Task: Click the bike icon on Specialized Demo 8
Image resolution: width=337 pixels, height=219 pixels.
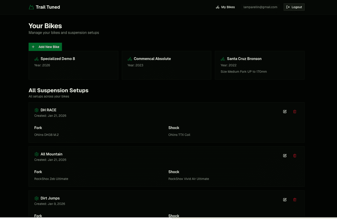Action: tap(37, 59)
